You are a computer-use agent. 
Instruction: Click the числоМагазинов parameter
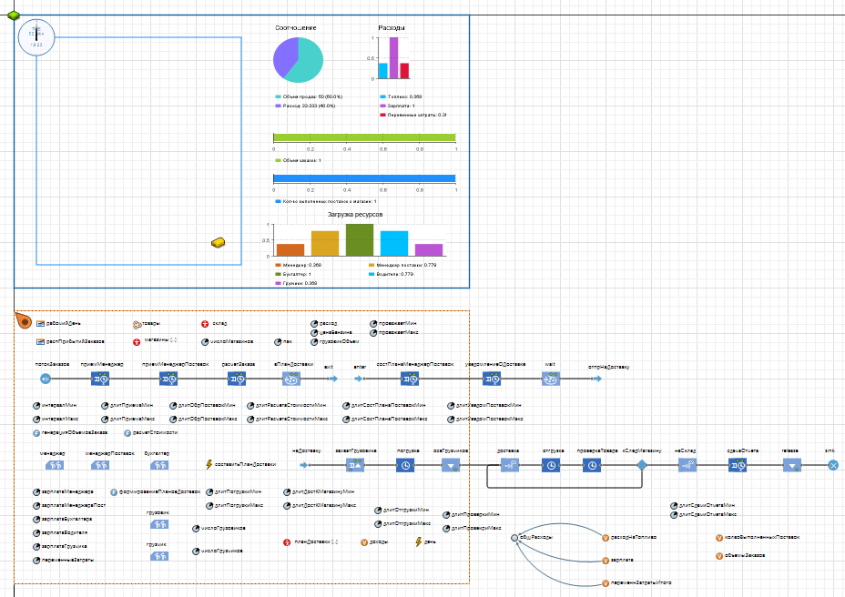[x=205, y=342]
